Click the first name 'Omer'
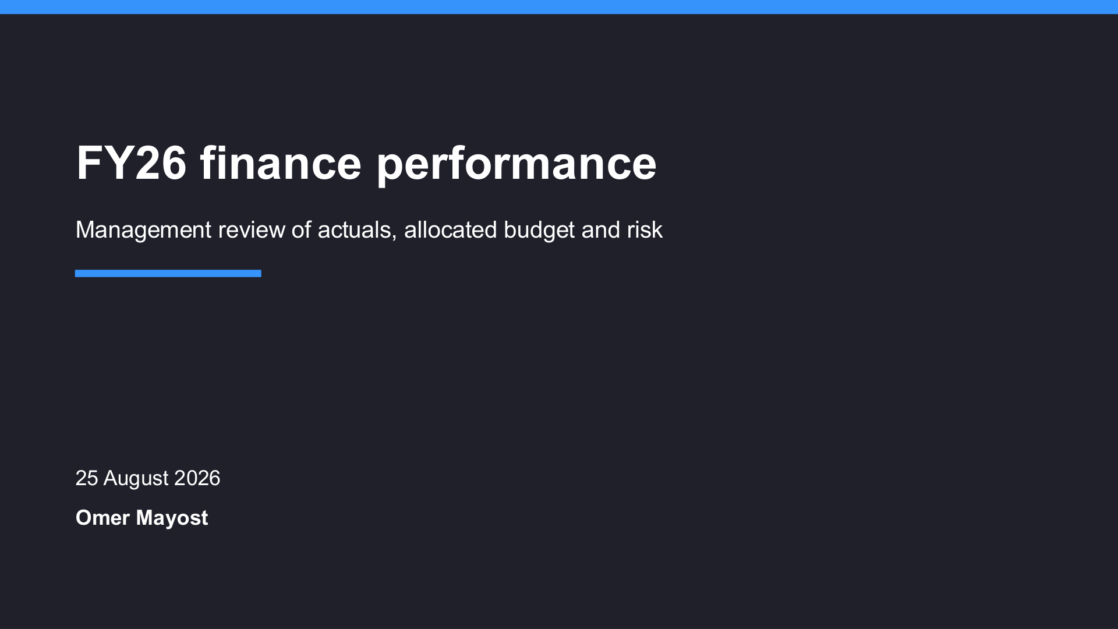The image size is (1118, 629). 102,518
